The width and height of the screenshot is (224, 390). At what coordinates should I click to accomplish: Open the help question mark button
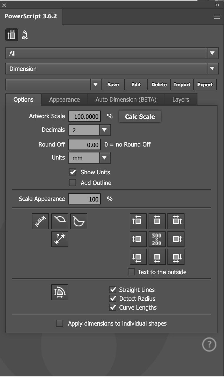click(209, 344)
